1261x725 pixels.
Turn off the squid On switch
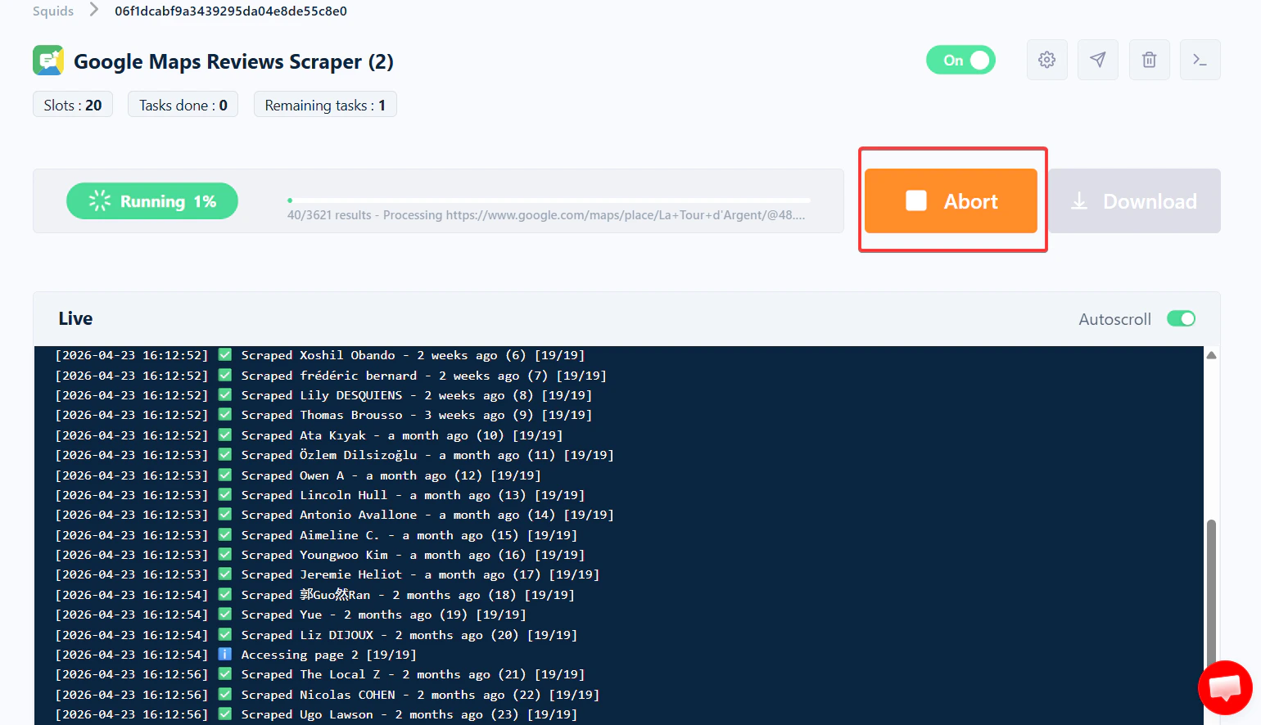(x=960, y=60)
